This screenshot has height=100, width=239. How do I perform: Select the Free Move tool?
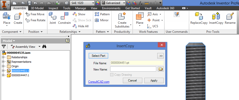click(35, 14)
